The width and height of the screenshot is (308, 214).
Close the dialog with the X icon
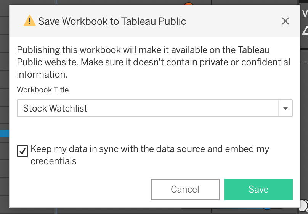pyautogui.click(x=285, y=21)
